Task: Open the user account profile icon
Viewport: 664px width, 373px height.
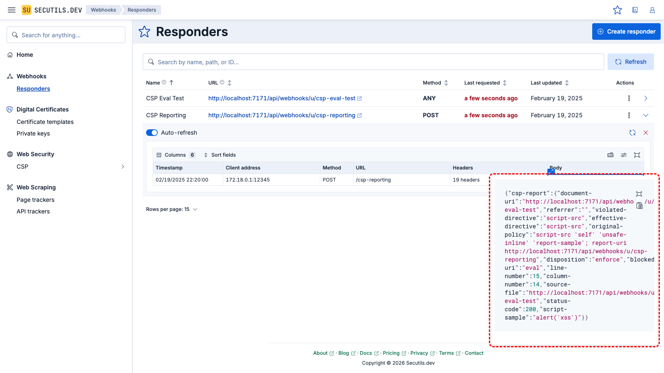Action: click(x=652, y=10)
